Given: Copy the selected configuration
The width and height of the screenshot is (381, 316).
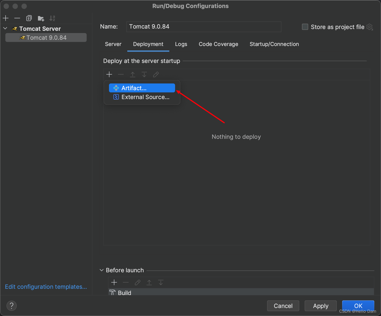Looking at the screenshot, I should (x=29, y=18).
